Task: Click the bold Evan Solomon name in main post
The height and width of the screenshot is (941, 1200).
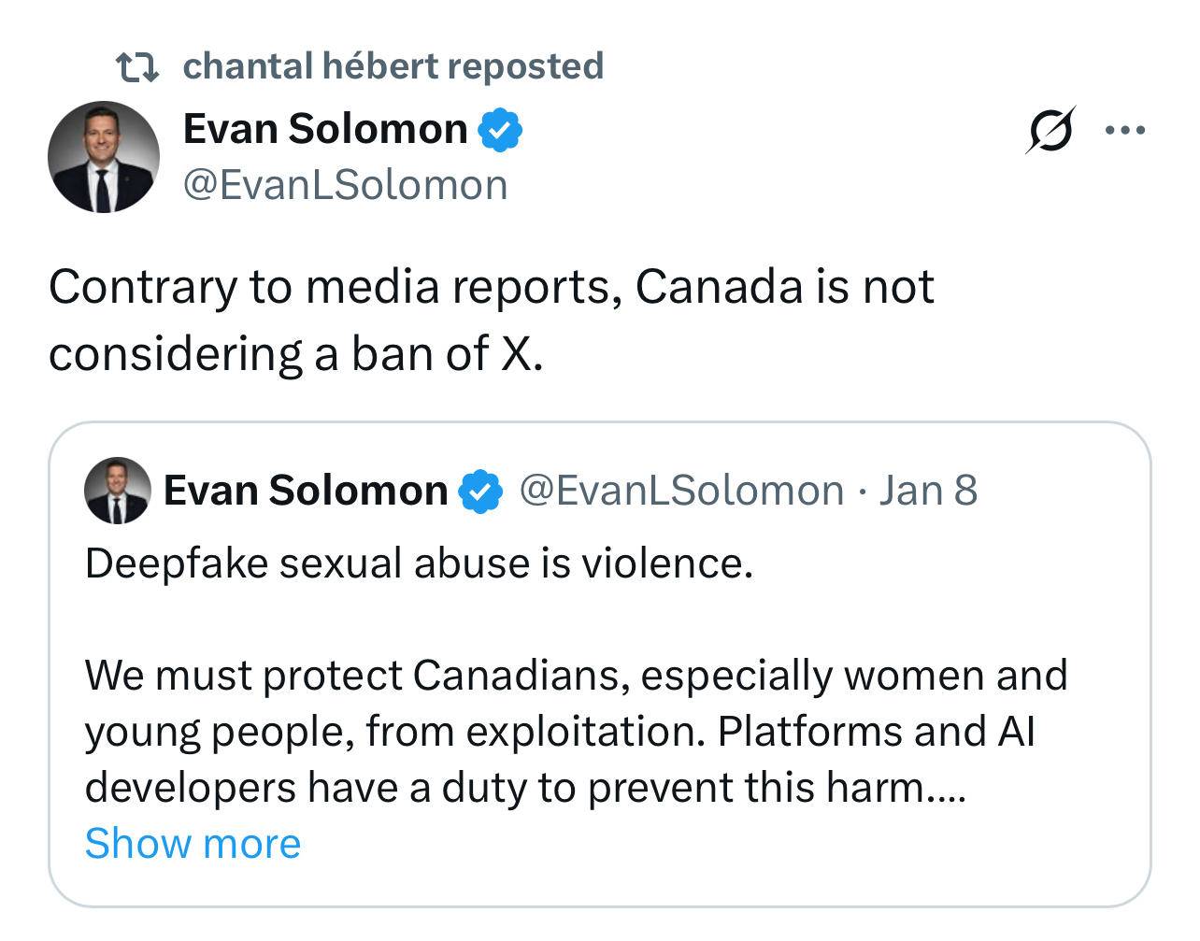Action: [x=325, y=129]
